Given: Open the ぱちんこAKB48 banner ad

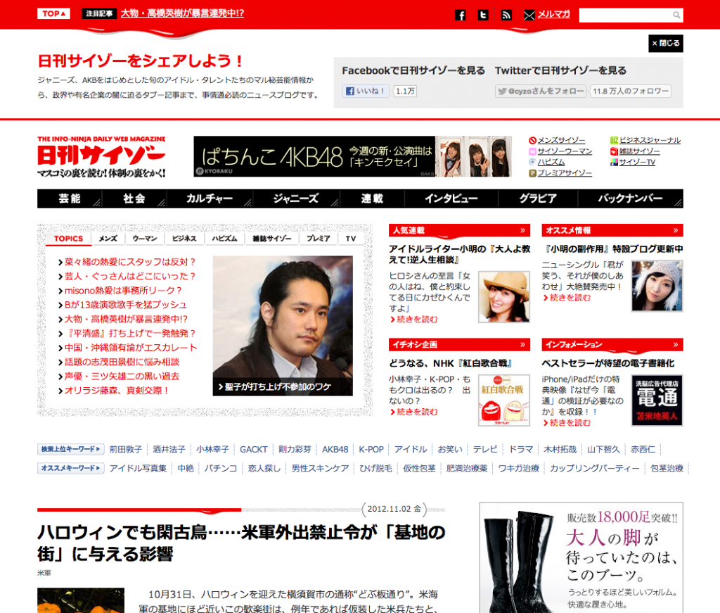Looking at the screenshot, I should click(x=353, y=156).
